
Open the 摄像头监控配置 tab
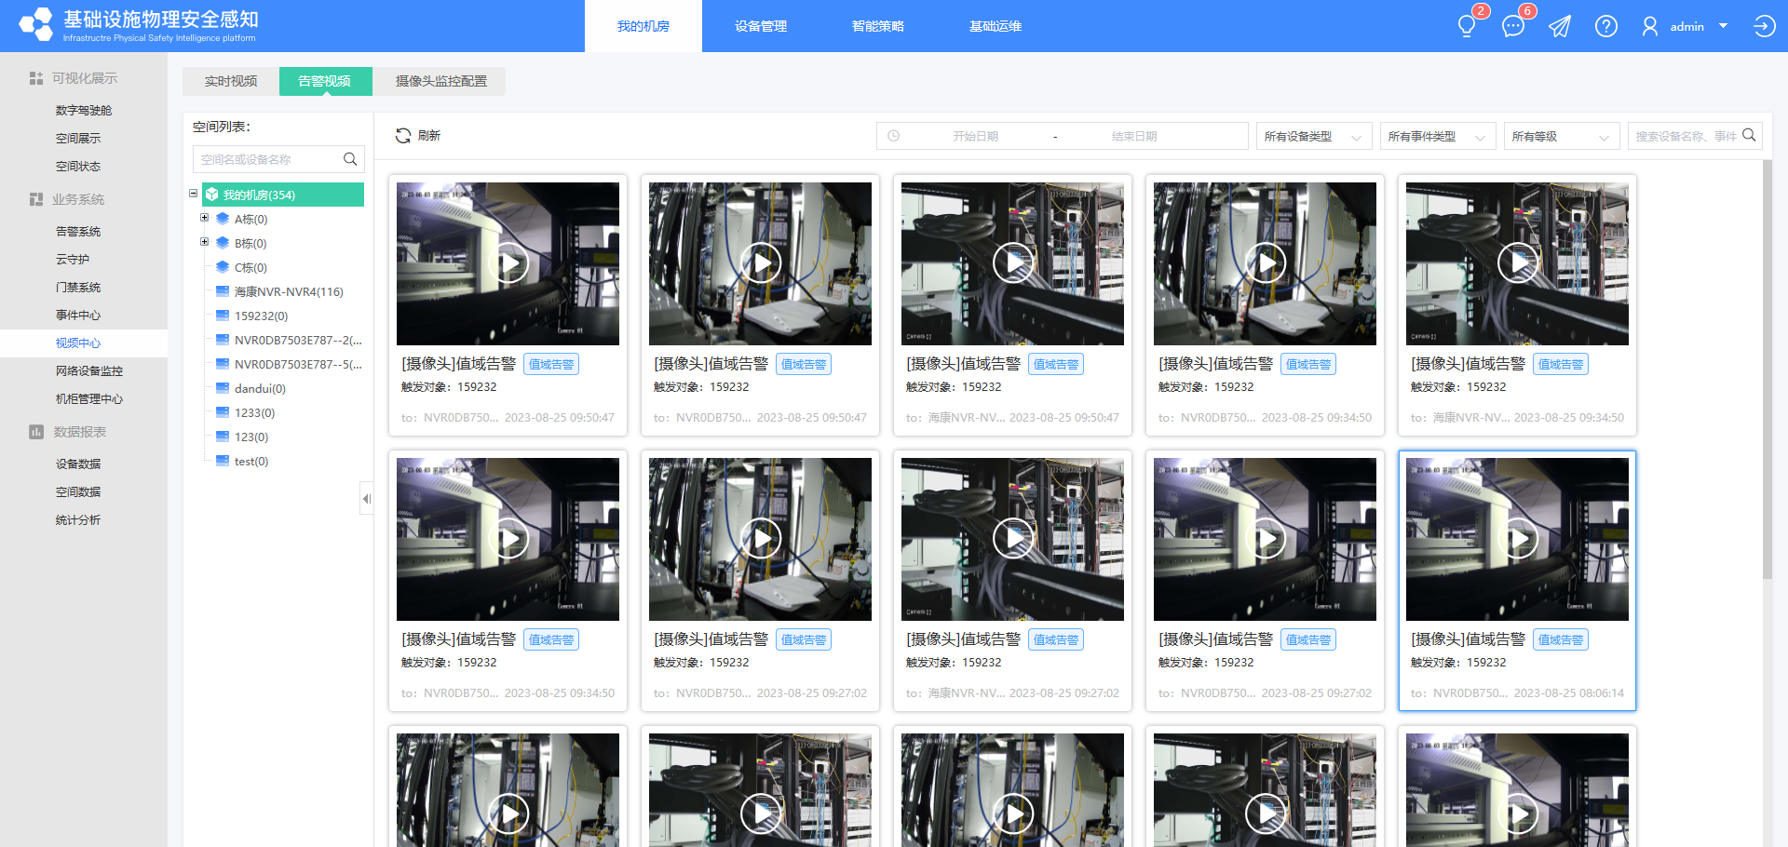click(x=440, y=81)
